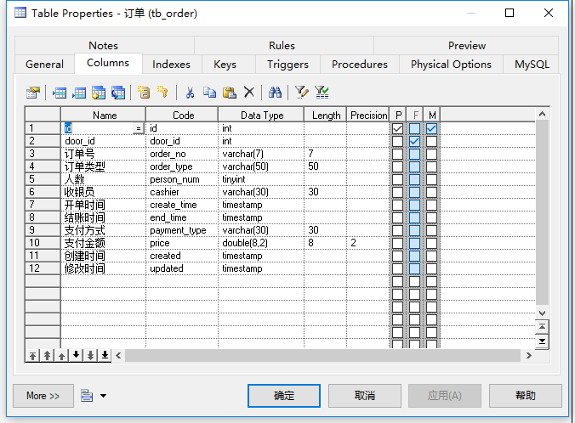This screenshot has width=575, height=423.
Task: Click the vertical scrollbar down arrow
Action: [542, 313]
